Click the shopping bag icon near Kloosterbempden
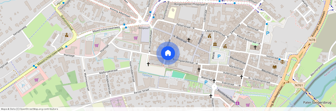The image size is (336, 111). tap(238, 103)
